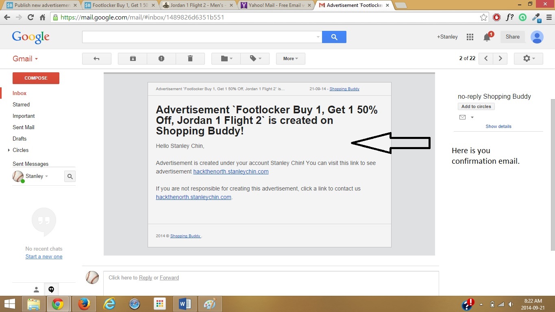Go to the newer message arrow
This screenshot has height=312, width=555.
[x=486, y=58]
